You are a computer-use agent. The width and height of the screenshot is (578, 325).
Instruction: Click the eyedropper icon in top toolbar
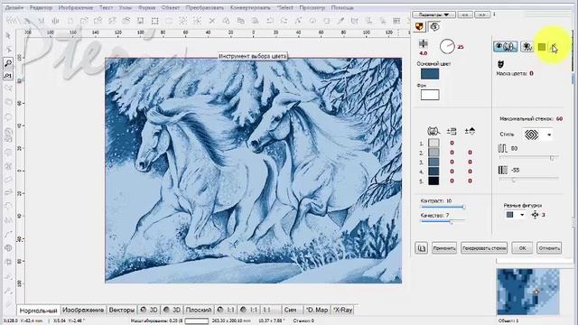pos(340,21)
